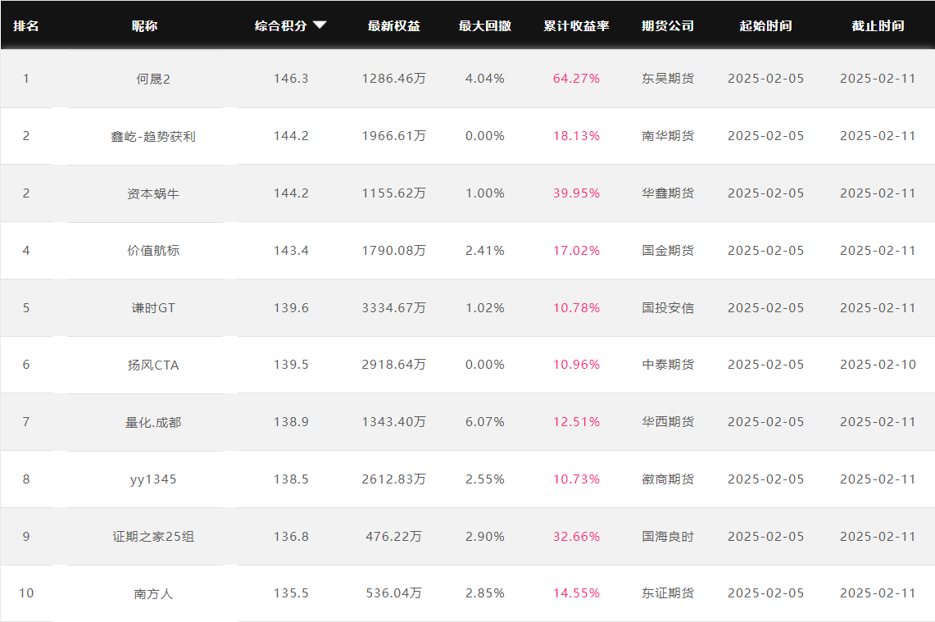Select score value 136.8

click(x=291, y=536)
